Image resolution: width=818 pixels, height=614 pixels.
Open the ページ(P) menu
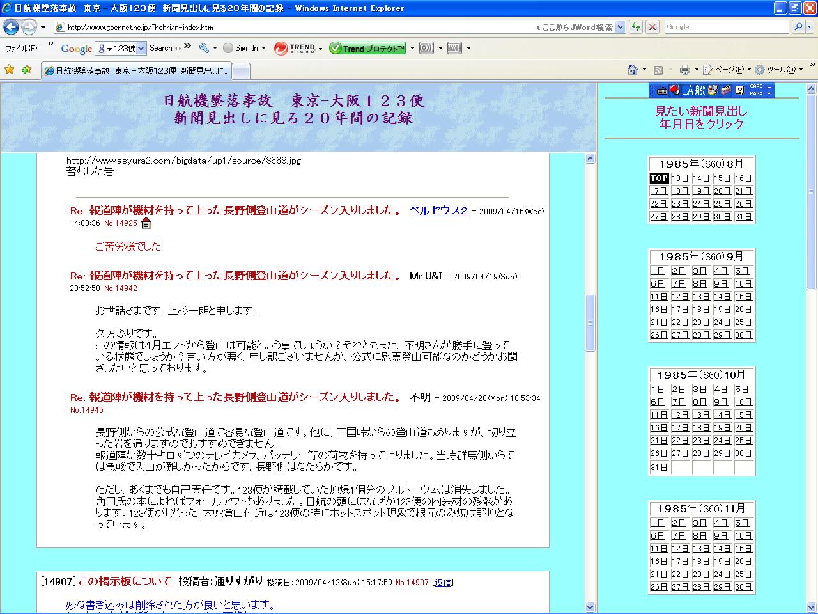coord(728,70)
